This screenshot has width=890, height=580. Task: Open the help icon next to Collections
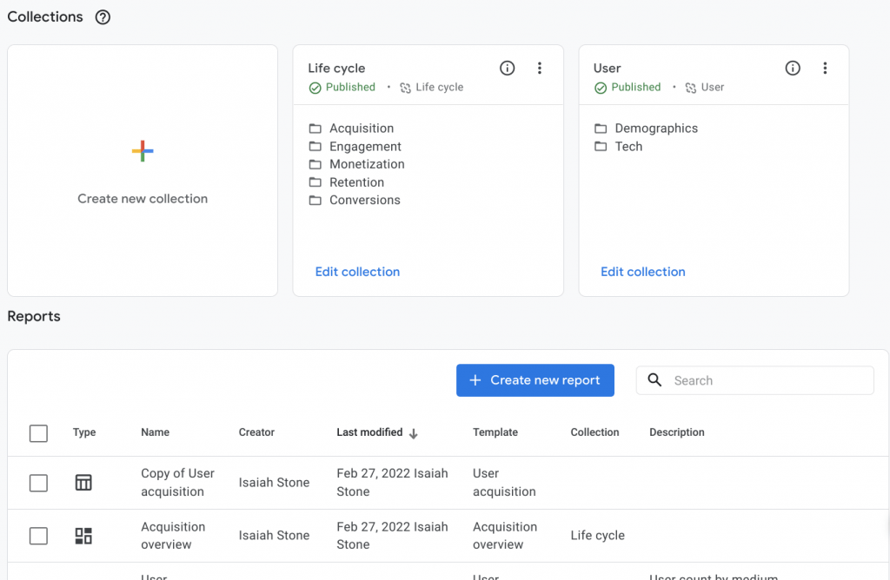click(x=103, y=16)
